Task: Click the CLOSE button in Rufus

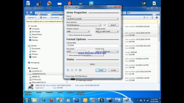Action: point(113,70)
